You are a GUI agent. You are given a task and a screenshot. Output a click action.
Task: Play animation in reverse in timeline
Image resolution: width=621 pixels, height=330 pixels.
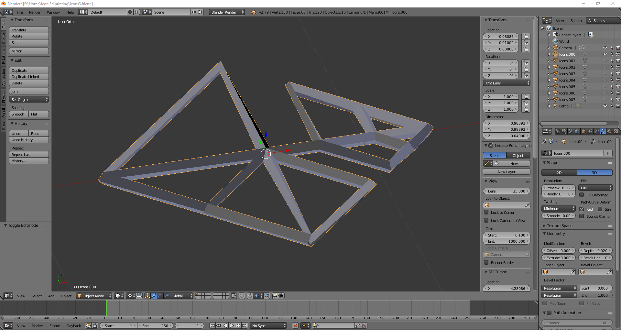(x=225, y=325)
